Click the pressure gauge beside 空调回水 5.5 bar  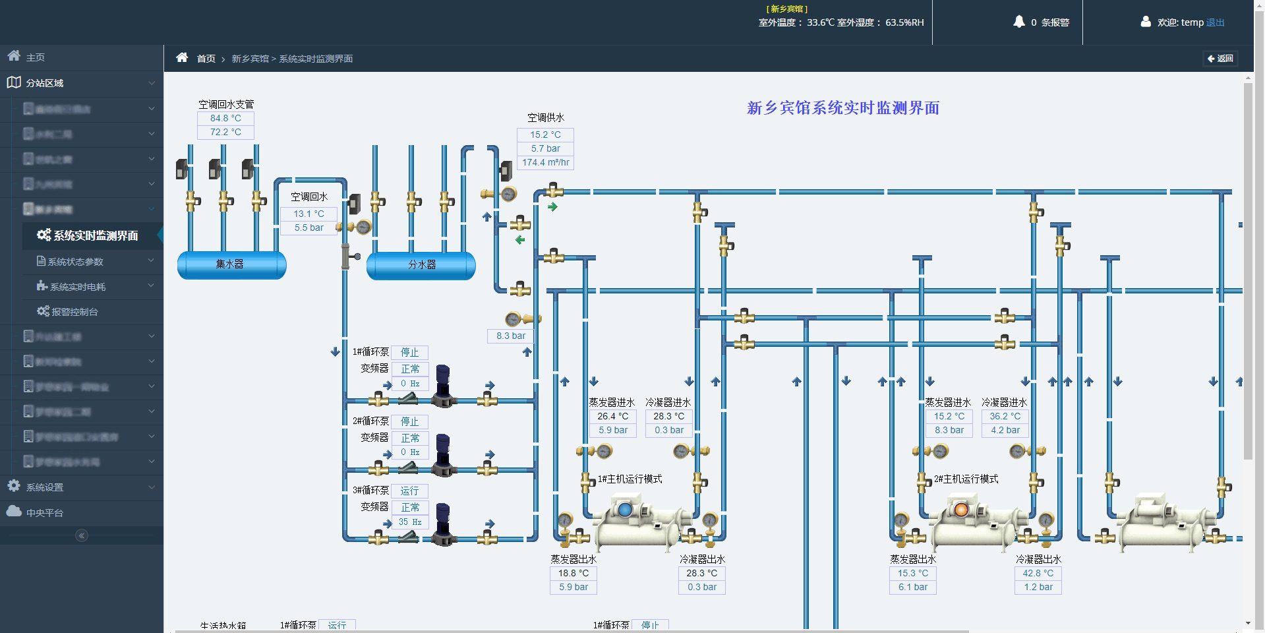point(363,227)
